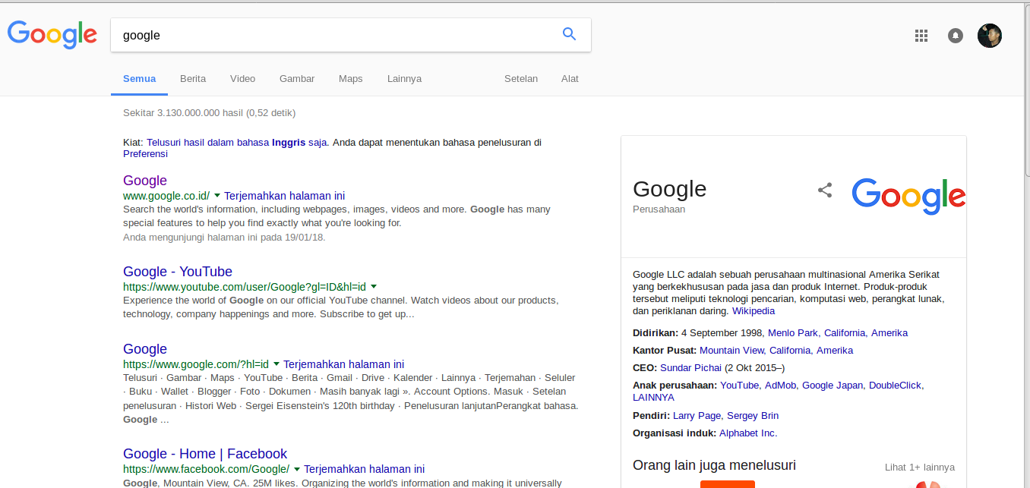
Task: Open the DoubleClick link
Action: click(896, 386)
